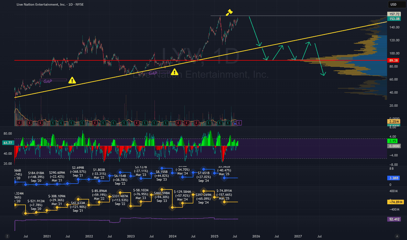Click the $8.155B Sep '23 revenue data label
The width and height of the screenshot is (407, 240).
pos(162,175)
